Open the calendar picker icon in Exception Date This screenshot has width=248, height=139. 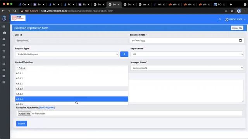(240, 41)
